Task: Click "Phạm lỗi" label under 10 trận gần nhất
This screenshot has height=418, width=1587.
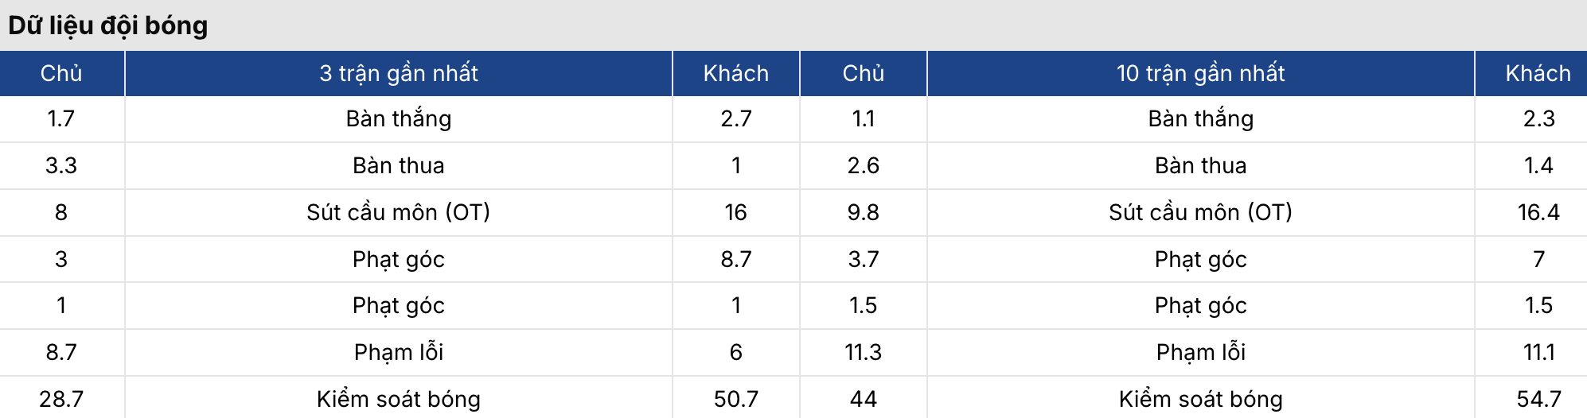Action: (1201, 352)
